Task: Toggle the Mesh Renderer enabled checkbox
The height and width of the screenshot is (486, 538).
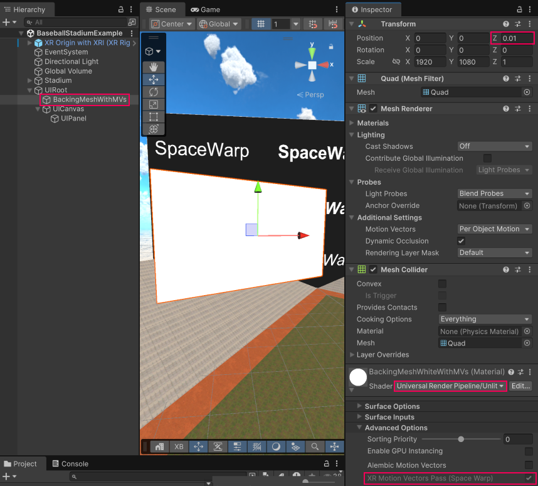Action: [x=372, y=108]
